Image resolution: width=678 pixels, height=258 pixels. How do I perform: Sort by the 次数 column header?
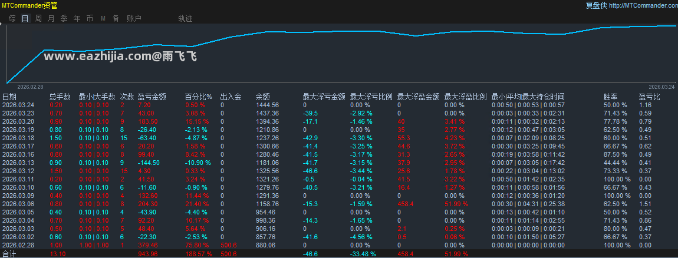click(127, 97)
